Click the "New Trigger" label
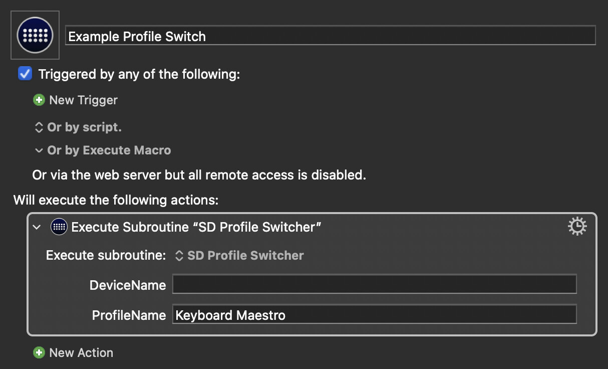 coord(83,100)
